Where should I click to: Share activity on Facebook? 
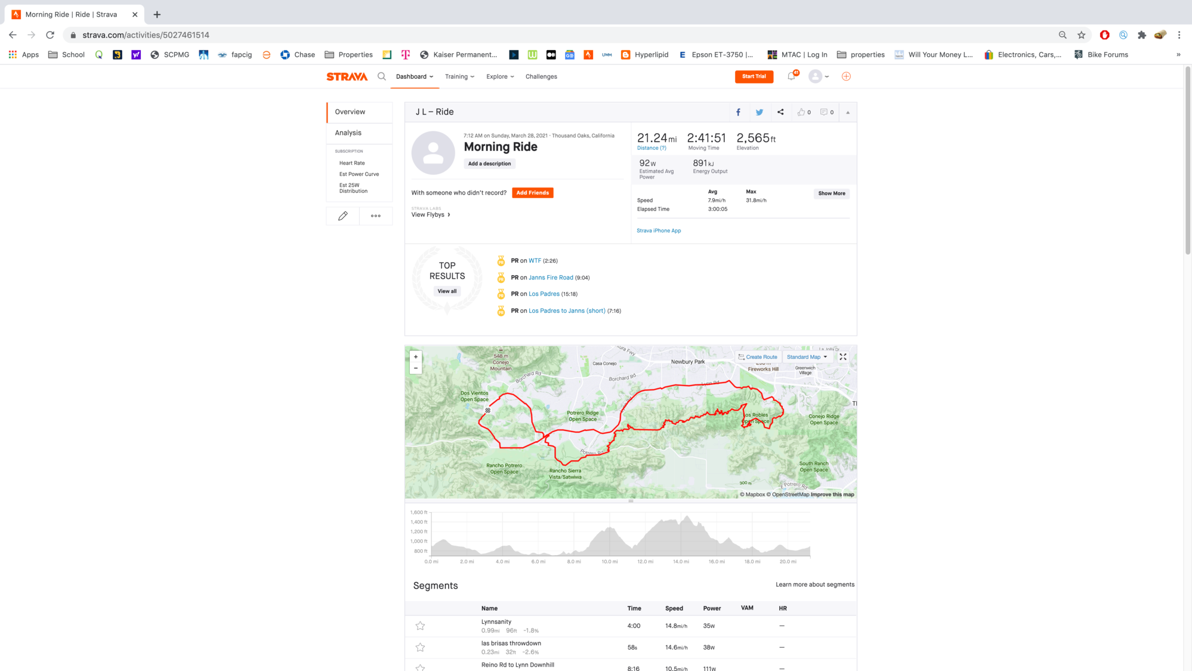(738, 112)
